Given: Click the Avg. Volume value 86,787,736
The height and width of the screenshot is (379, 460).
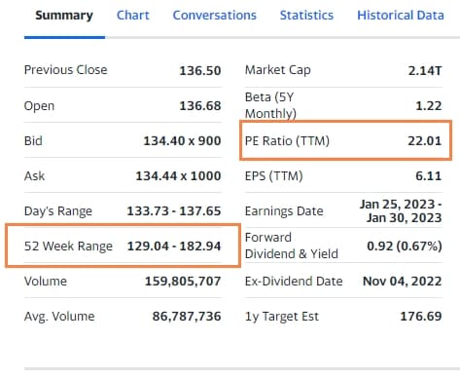Looking at the screenshot, I should click(x=187, y=317).
